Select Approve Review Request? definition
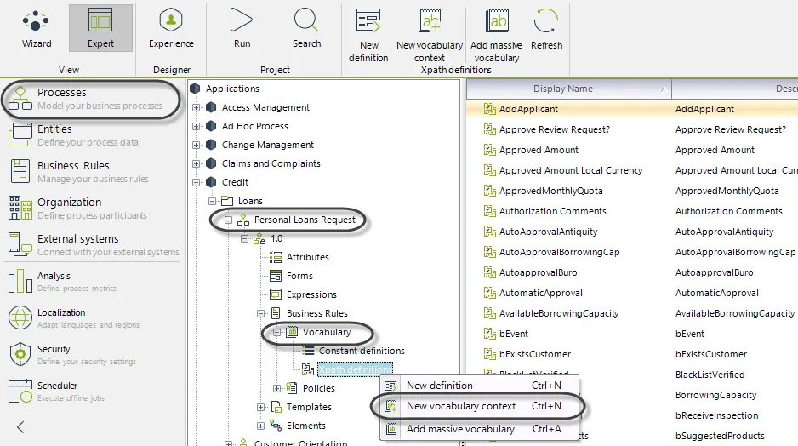Image resolution: width=798 pixels, height=446 pixels. click(x=554, y=129)
